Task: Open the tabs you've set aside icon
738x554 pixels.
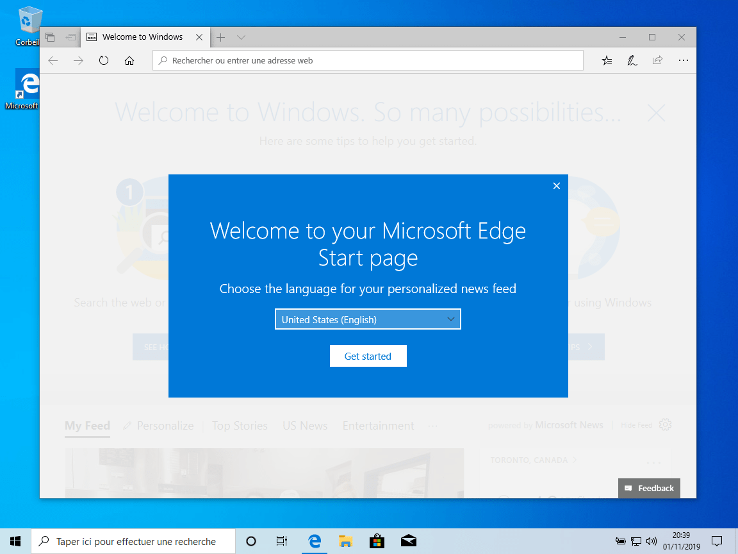Action: [x=51, y=37]
